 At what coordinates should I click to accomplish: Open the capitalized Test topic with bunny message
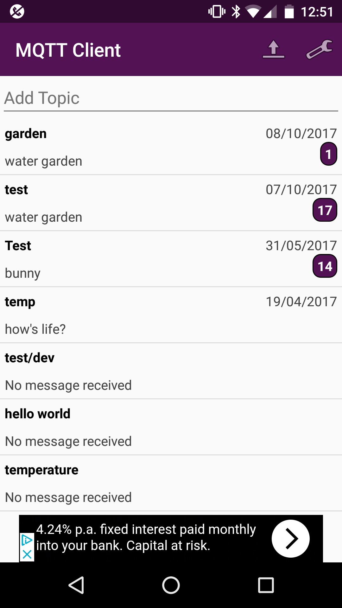click(127, 259)
